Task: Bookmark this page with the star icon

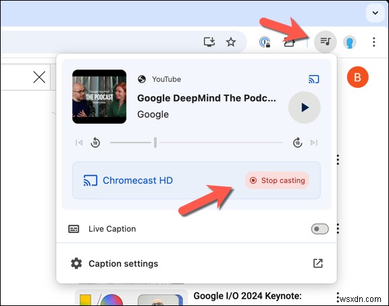Action: click(x=231, y=42)
